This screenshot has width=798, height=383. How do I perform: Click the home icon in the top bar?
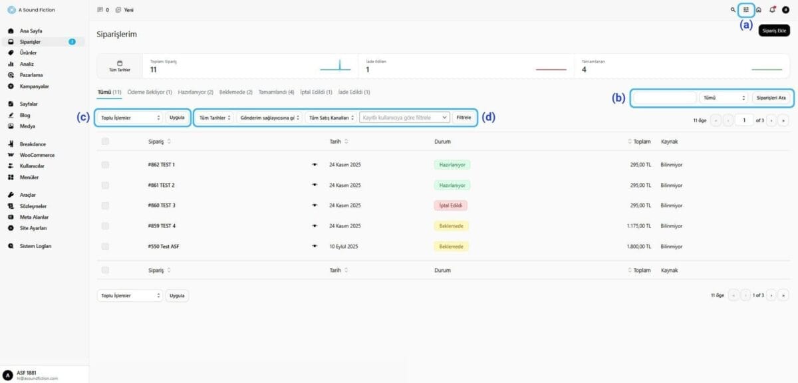click(759, 10)
